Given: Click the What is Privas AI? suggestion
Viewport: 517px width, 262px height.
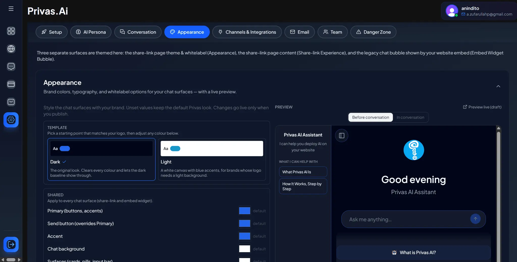Looking at the screenshot, I should pyautogui.click(x=413, y=252).
